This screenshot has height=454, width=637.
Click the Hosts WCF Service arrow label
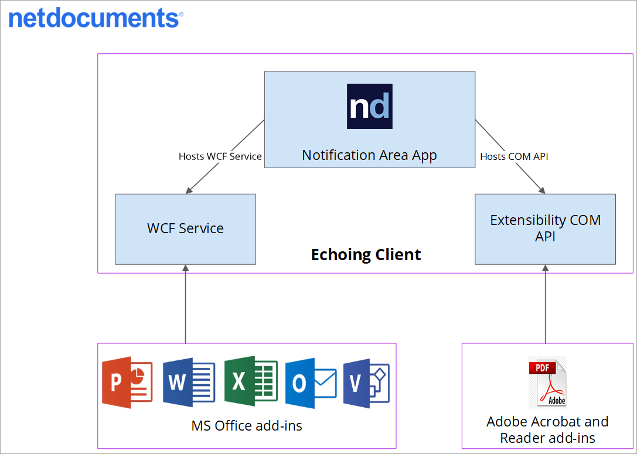pos(220,156)
